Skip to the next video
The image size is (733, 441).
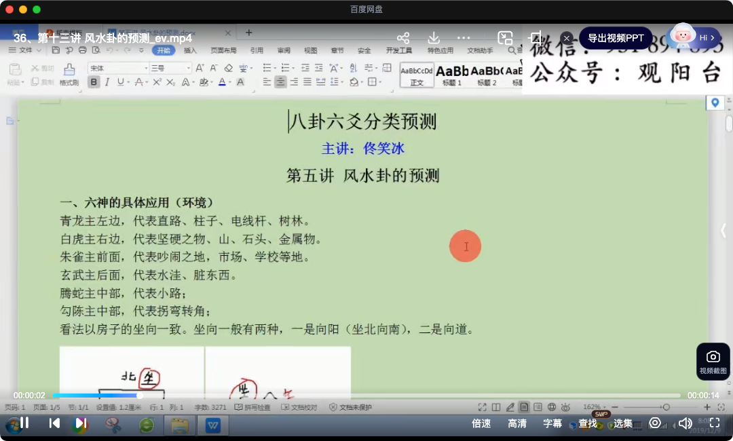point(80,423)
